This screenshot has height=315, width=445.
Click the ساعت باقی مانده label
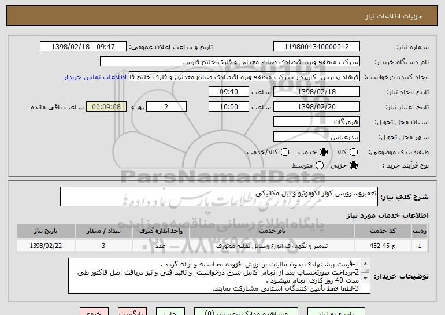click(57, 107)
